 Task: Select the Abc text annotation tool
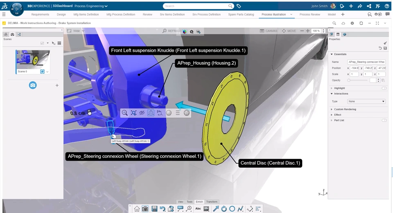198,209
